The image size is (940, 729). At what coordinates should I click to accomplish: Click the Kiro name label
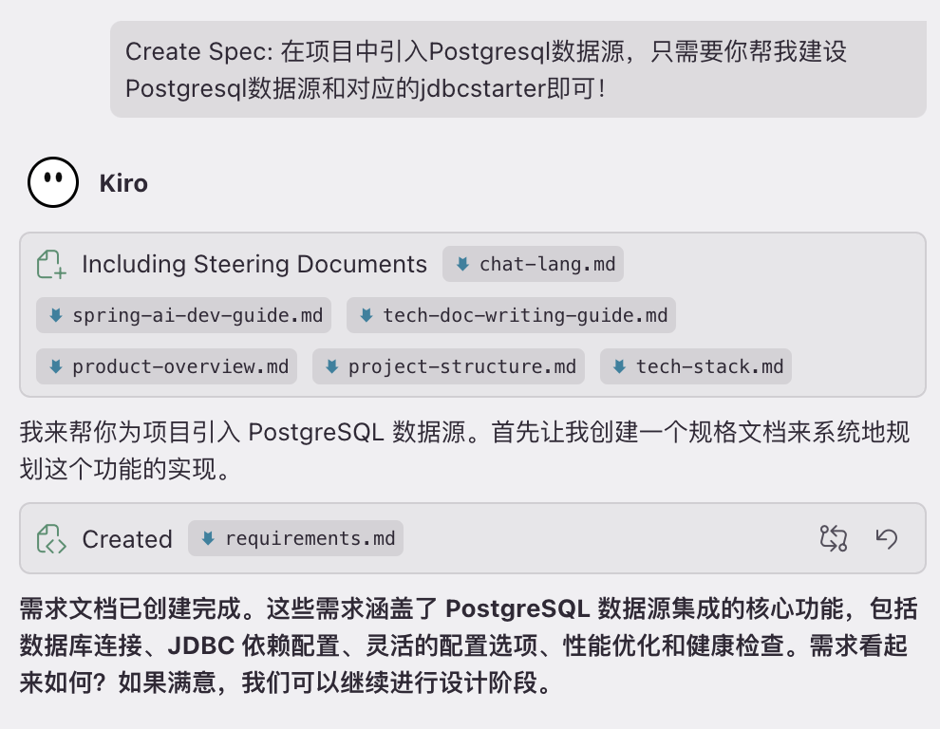point(123,182)
